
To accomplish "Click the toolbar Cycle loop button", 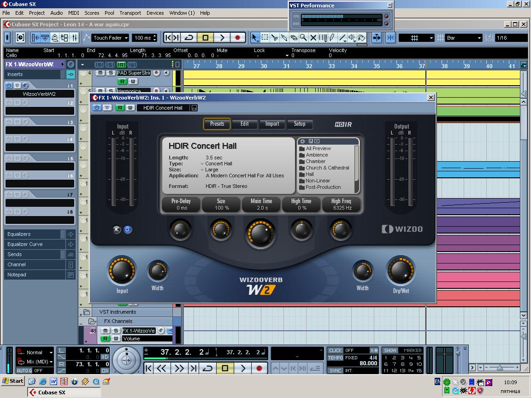I will click(x=189, y=38).
